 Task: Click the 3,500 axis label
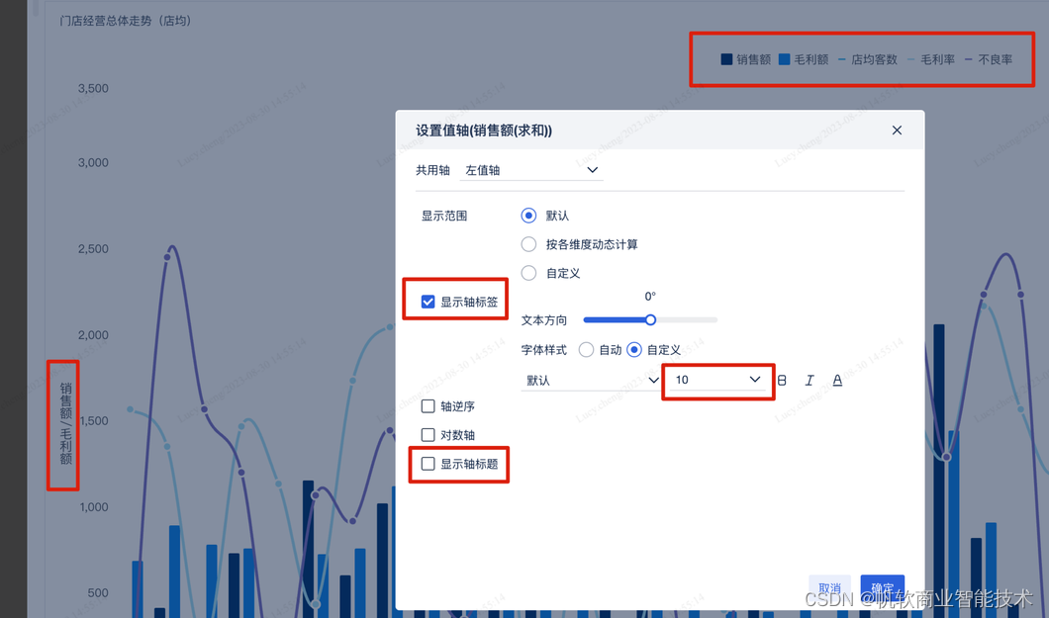coord(93,88)
